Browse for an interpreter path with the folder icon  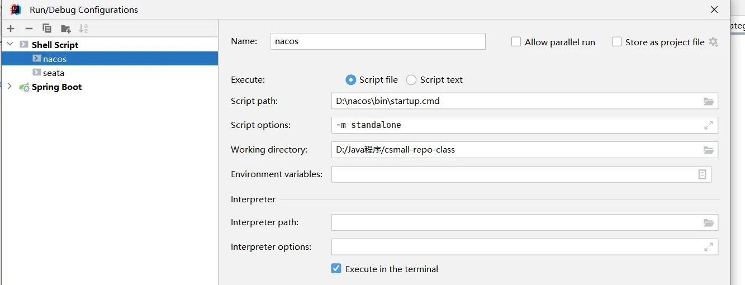709,222
